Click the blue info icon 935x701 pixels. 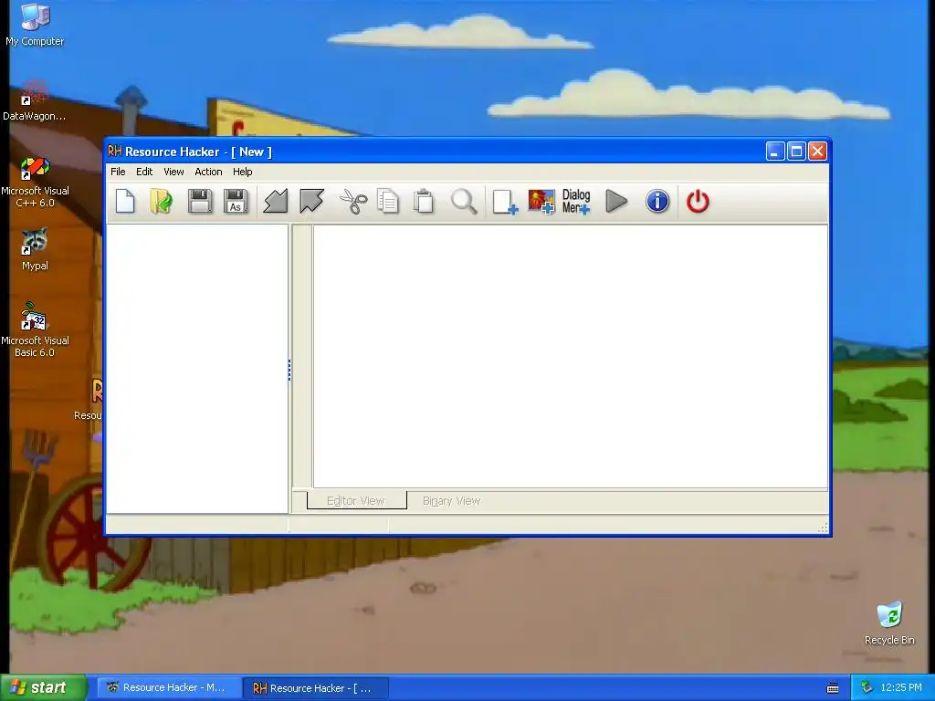tap(657, 201)
